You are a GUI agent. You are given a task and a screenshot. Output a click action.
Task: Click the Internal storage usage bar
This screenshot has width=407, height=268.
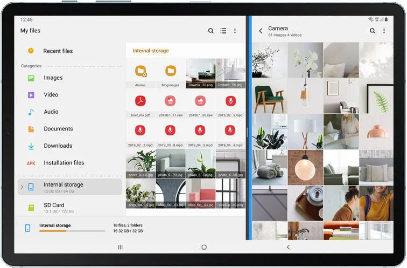[72, 231]
